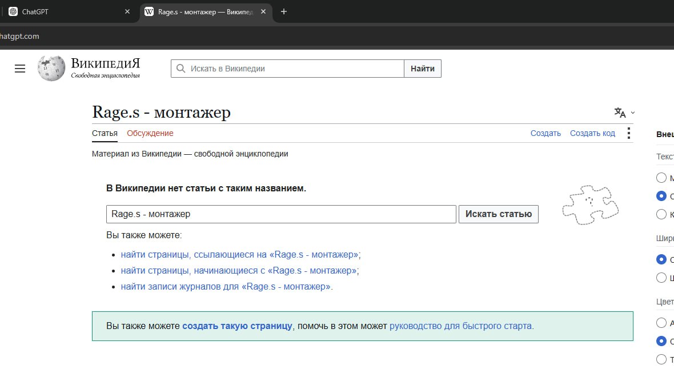Click the Википедия wordmark
The image size is (674, 369).
(x=105, y=63)
